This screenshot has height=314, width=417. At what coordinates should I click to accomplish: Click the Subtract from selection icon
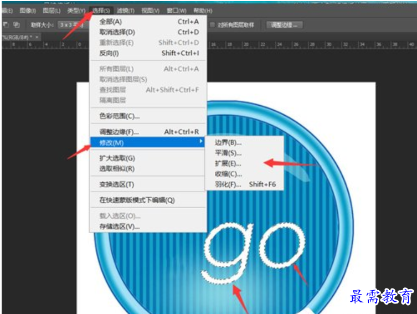pos(6,25)
